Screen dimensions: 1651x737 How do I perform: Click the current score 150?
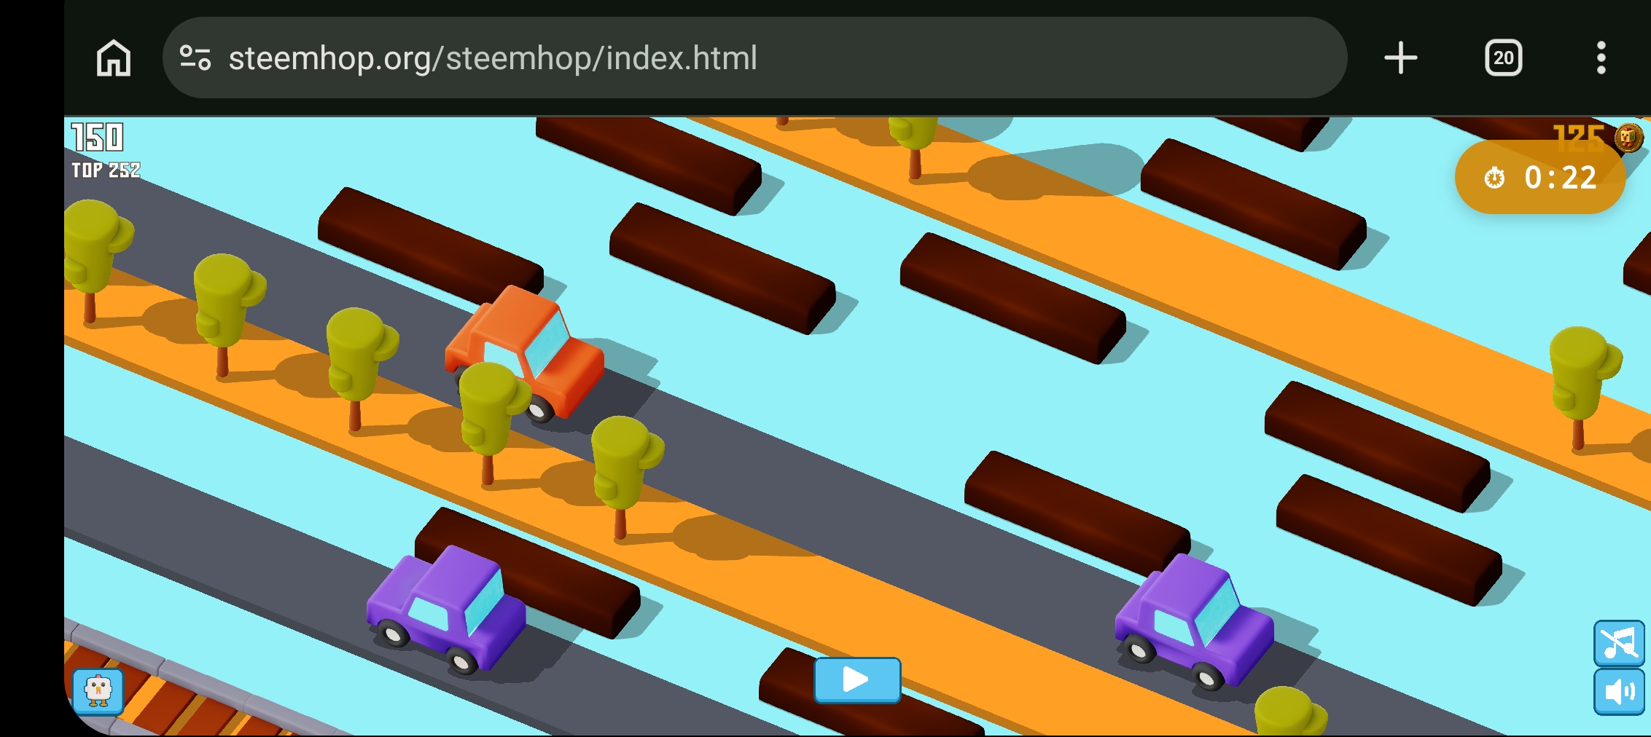(x=98, y=137)
